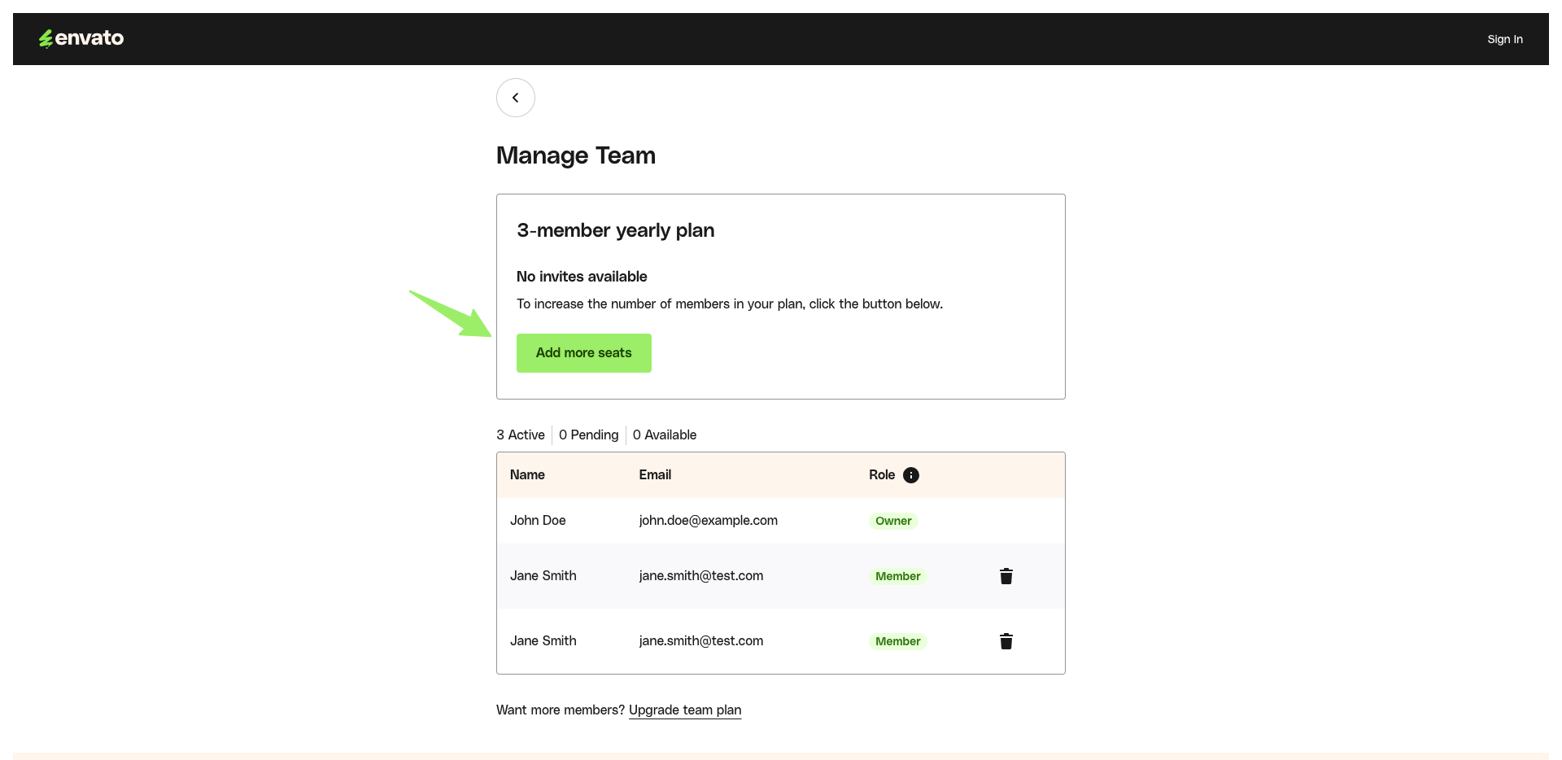Image resolution: width=1562 pixels, height=760 pixels.
Task: Click the info icon beside Role
Action: click(x=911, y=475)
